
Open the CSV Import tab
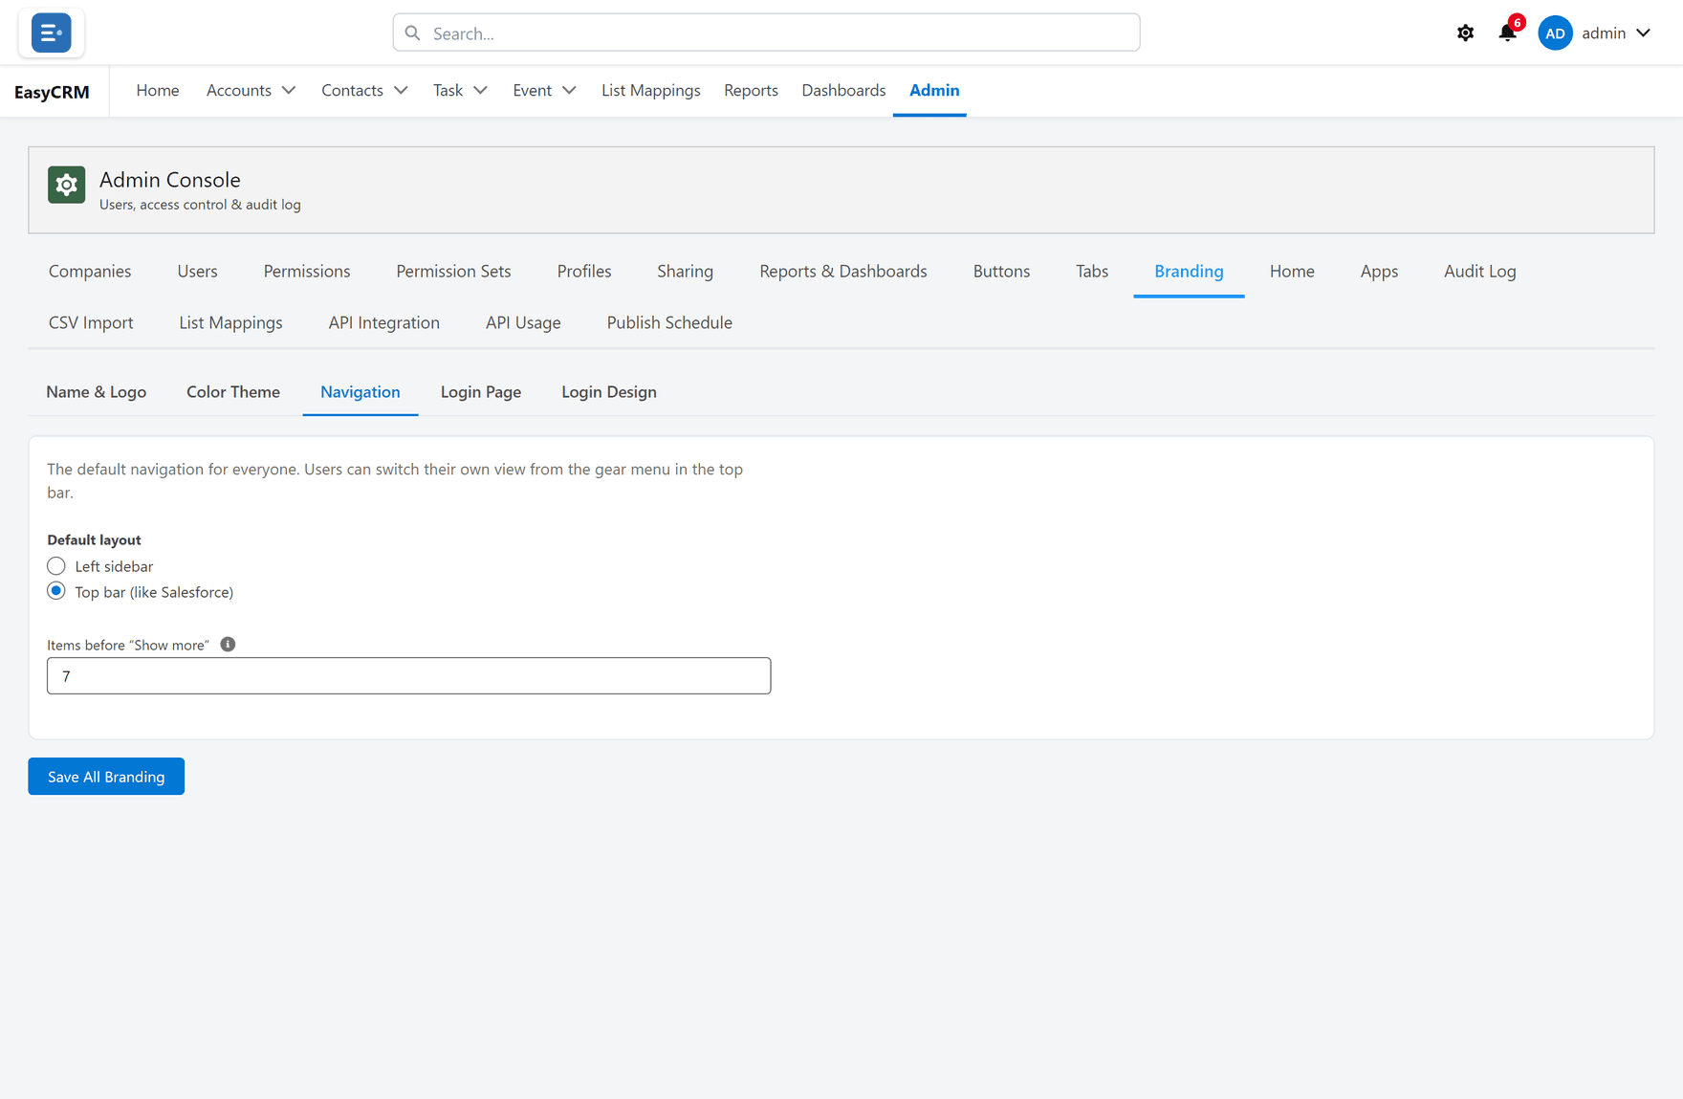pyautogui.click(x=91, y=323)
